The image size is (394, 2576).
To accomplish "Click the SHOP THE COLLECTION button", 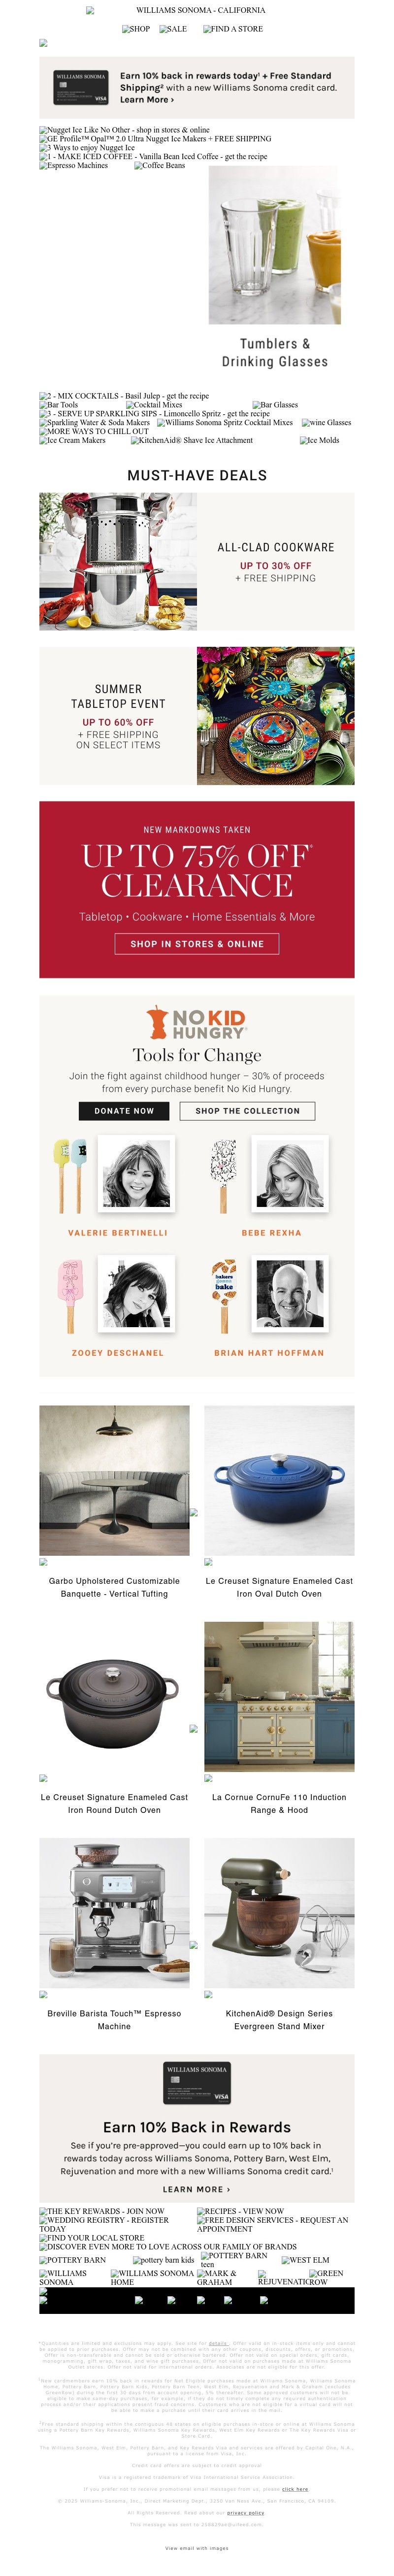I will click(248, 1110).
